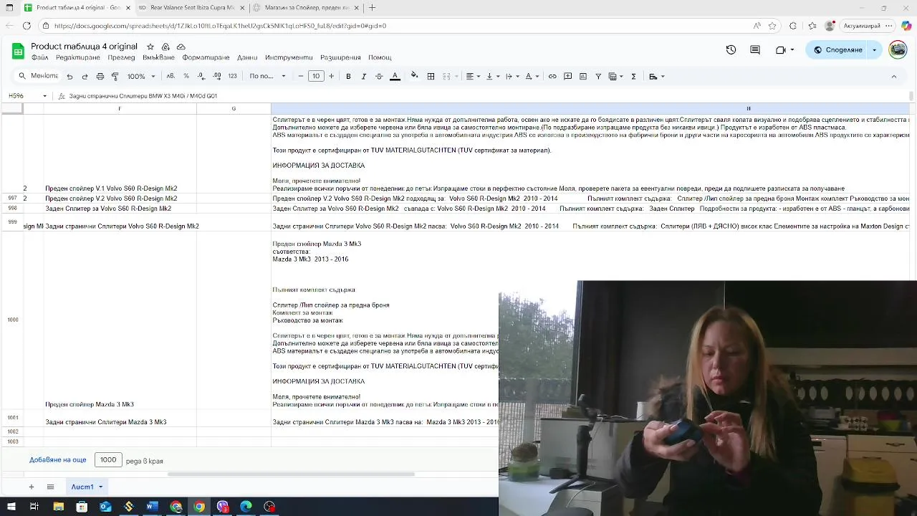Open the Данни menu

pos(247,57)
